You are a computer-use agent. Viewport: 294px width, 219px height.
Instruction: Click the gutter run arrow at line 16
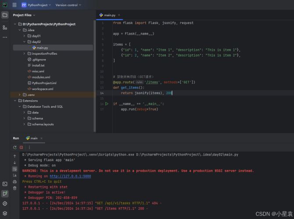tap(107, 104)
